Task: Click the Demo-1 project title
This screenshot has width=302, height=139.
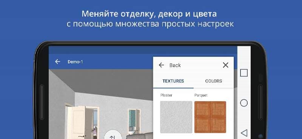Action: point(75,62)
